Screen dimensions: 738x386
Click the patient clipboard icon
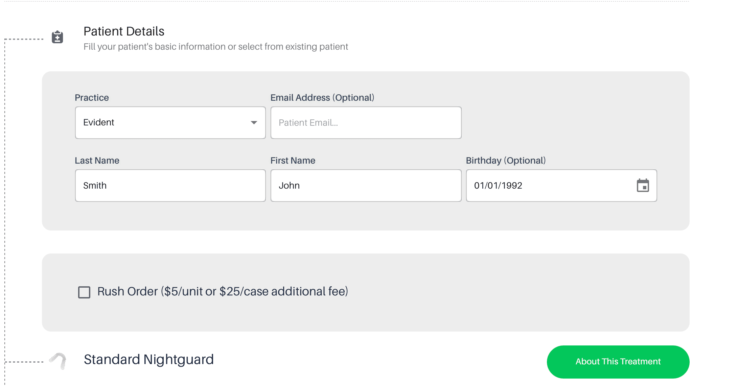(x=57, y=37)
